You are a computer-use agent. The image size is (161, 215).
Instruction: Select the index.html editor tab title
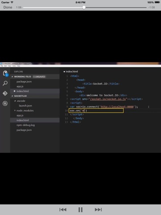72,72
